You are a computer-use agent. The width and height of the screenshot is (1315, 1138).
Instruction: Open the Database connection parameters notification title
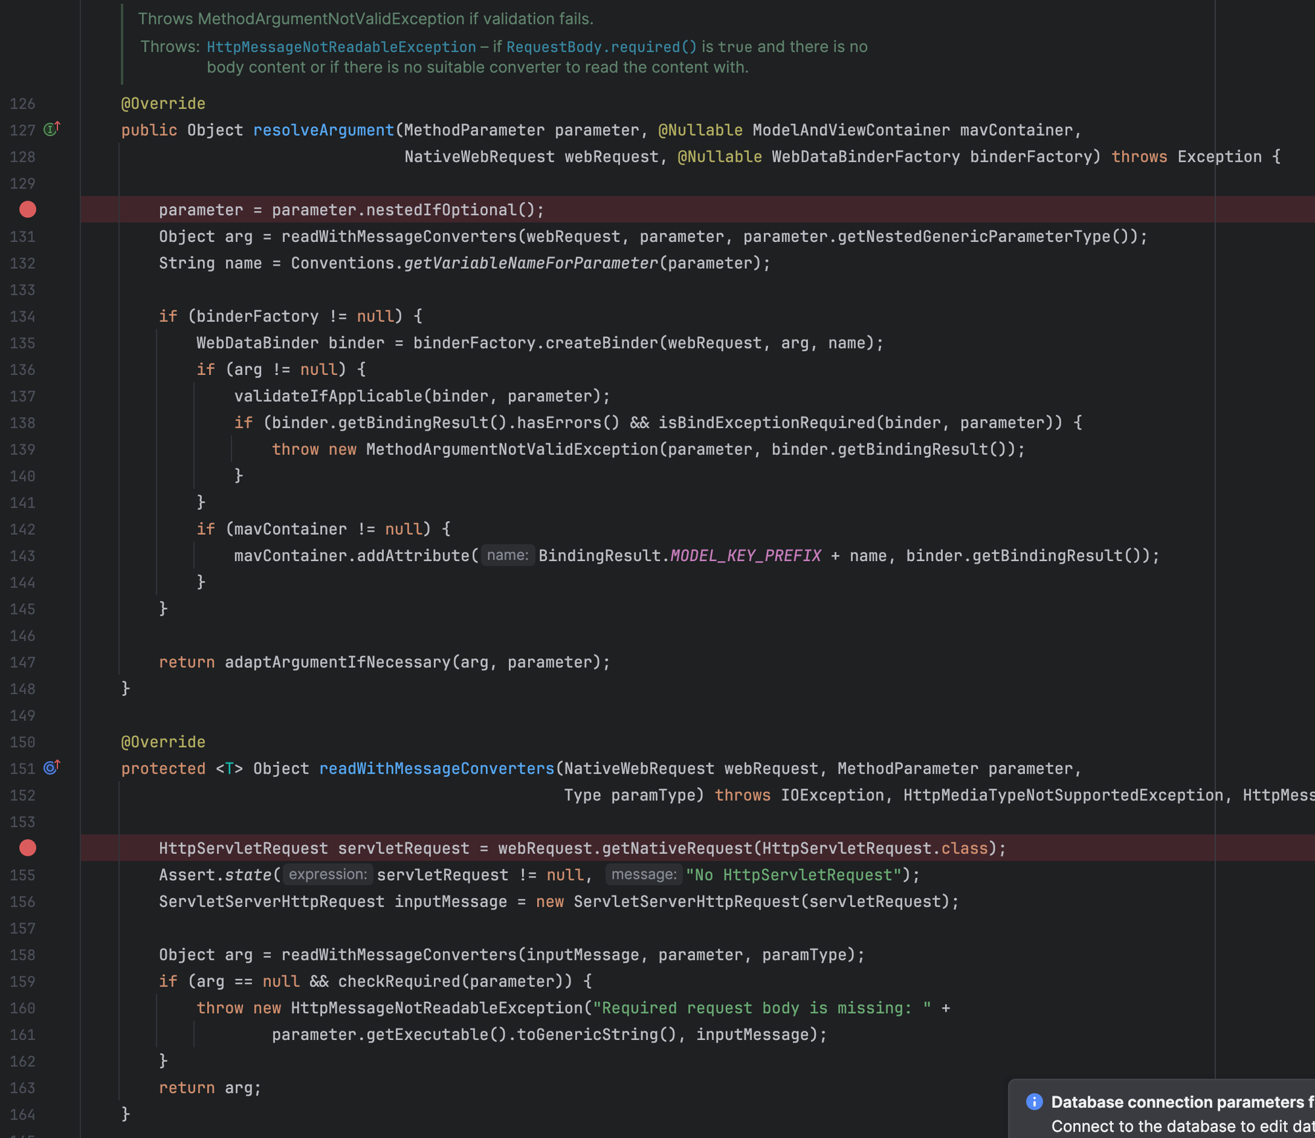(1182, 1102)
